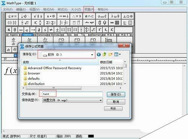
Task: Insert the right arrow from small bar
Action: click(33, 30)
